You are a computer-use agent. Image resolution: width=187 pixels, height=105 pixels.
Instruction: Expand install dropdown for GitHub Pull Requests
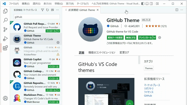(58, 31)
